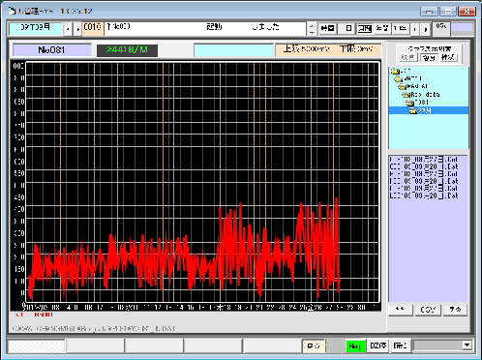482x360 pixels.
Task: Click the fifth toolbar button in the top row
Action: point(401,28)
